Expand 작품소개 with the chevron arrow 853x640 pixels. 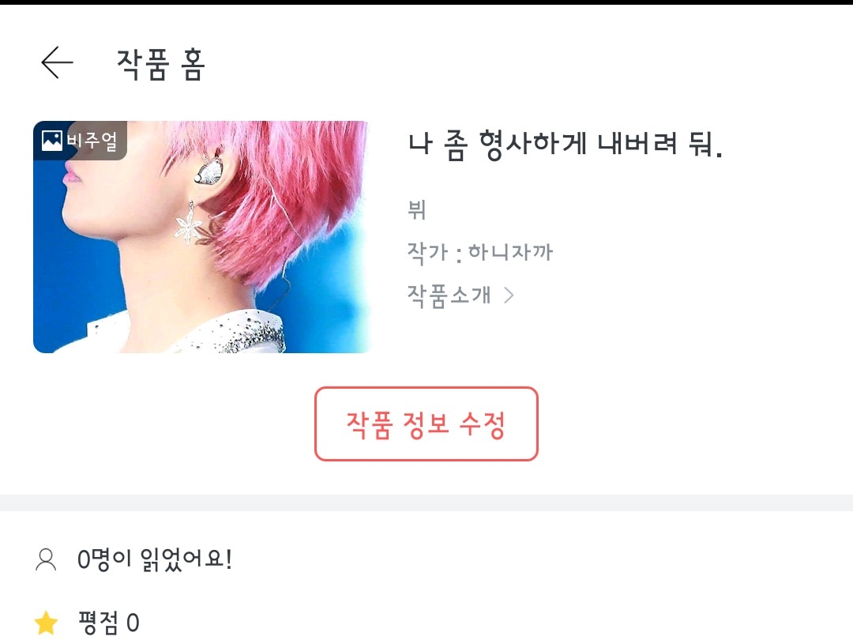(x=509, y=296)
